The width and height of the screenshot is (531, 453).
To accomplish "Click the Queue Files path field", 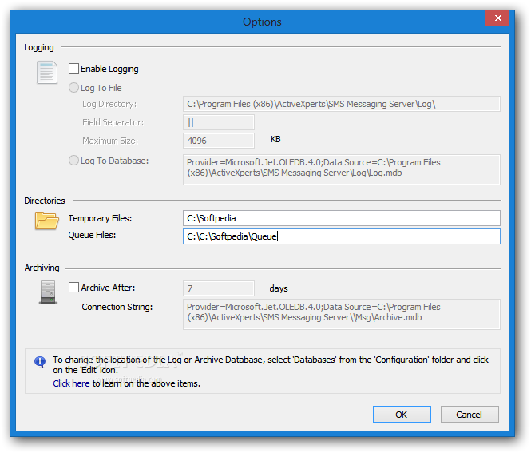I will coord(342,236).
